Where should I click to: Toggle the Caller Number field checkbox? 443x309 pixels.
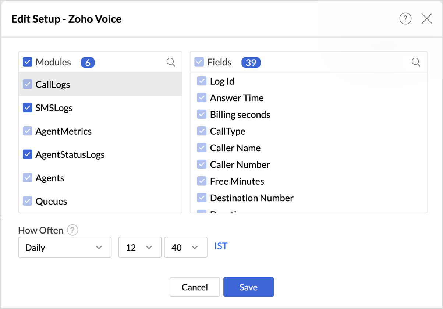tap(202, 165)
